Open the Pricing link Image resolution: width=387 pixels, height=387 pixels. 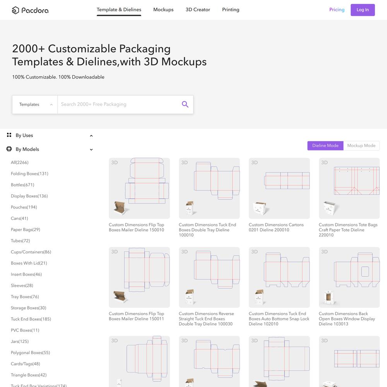337,10
